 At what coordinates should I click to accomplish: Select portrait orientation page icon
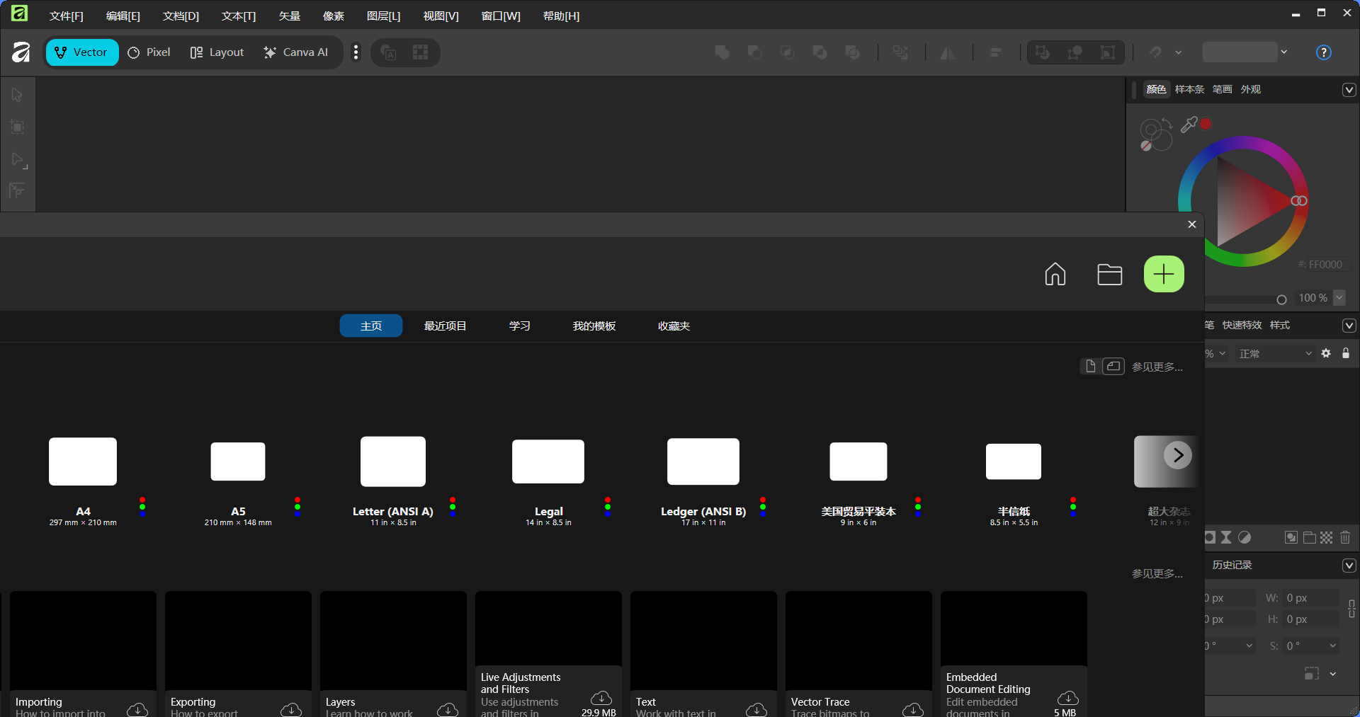[x=1091, y=366]
